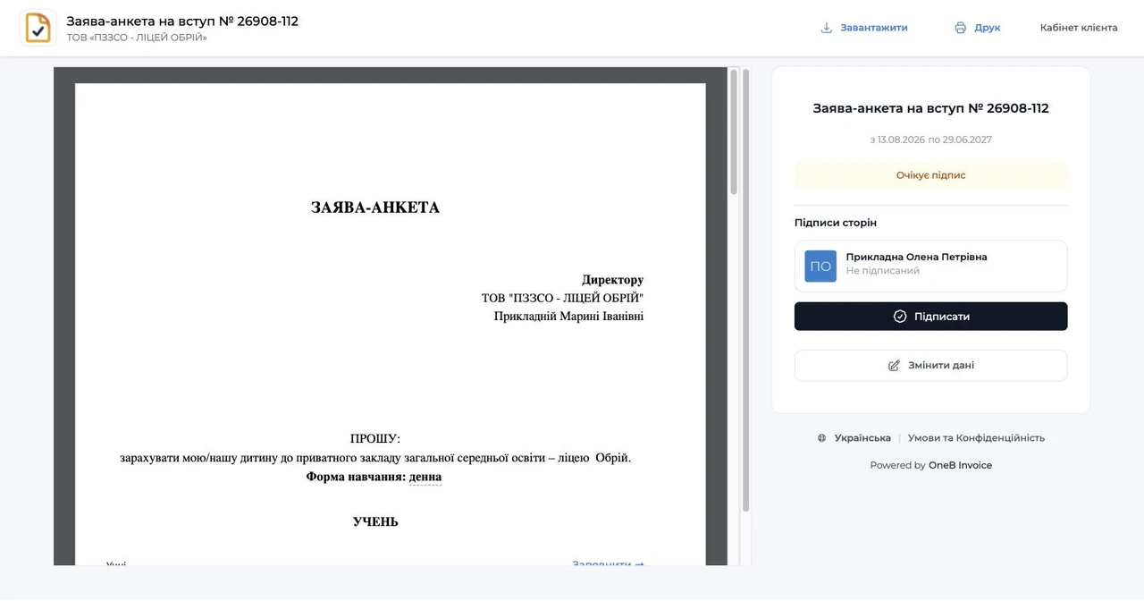Click the header title Заява-анкета на вступ № 26908-112

click(x=182, y=21)
